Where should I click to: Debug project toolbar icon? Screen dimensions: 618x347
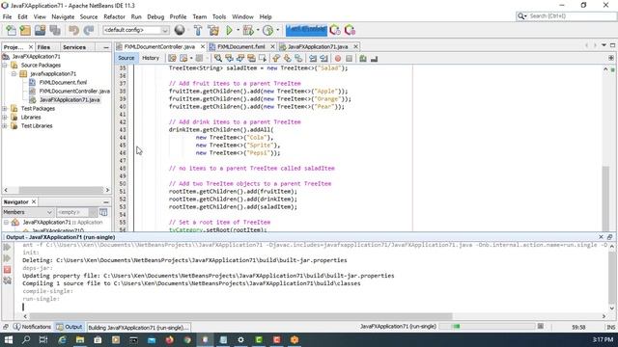[248, 30]
